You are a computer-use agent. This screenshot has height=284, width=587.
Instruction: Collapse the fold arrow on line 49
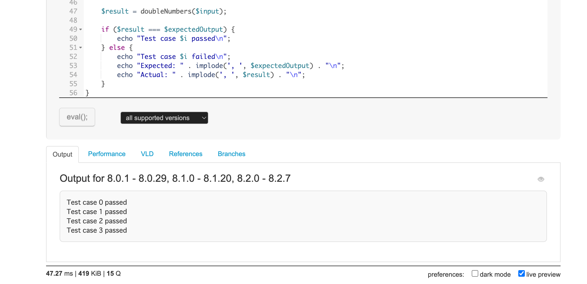pyautogui.click(x=81, y=29)
